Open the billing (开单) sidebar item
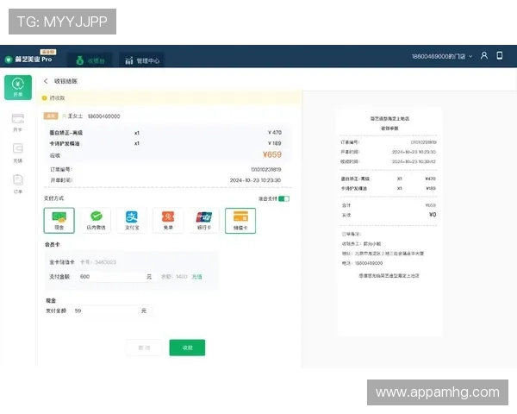The height and width of the screenshot is (414, 517). coord(18,87)
